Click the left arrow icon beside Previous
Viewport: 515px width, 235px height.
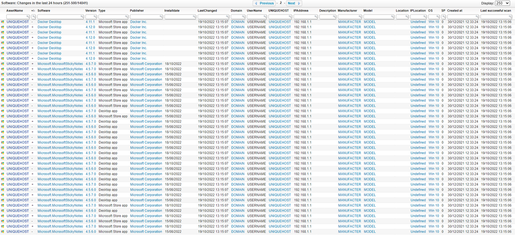pyautogui.click(x=255, y=3)
